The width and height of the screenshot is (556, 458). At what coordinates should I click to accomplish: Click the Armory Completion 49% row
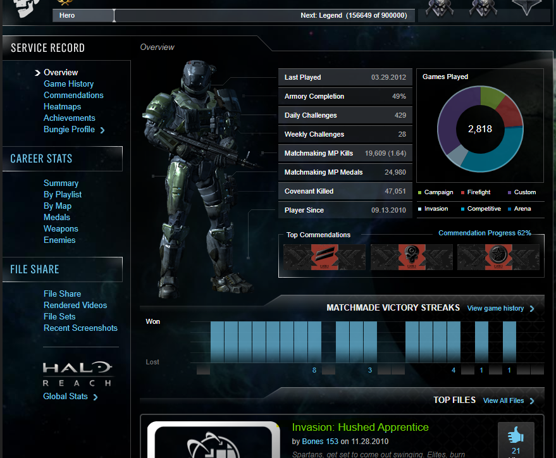point(345,96)
